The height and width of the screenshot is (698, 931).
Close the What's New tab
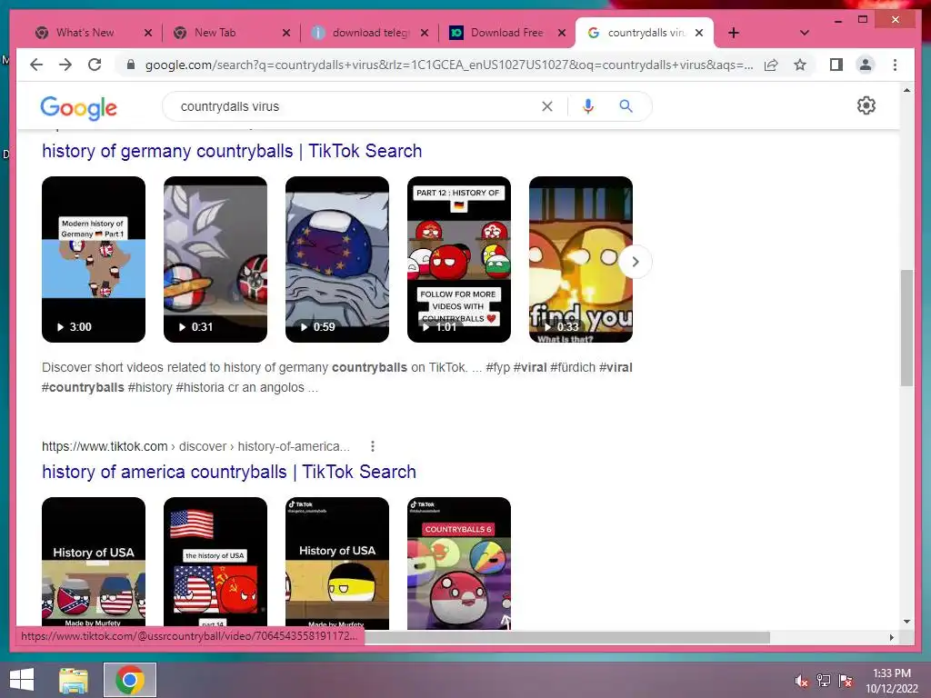tap(148, 33)
